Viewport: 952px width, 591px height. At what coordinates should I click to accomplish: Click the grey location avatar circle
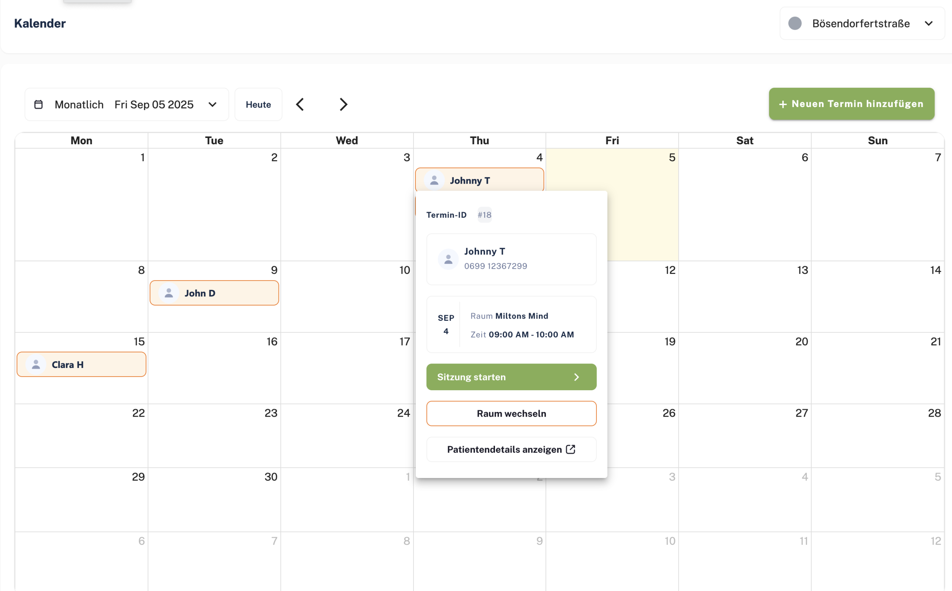[795, 23]
